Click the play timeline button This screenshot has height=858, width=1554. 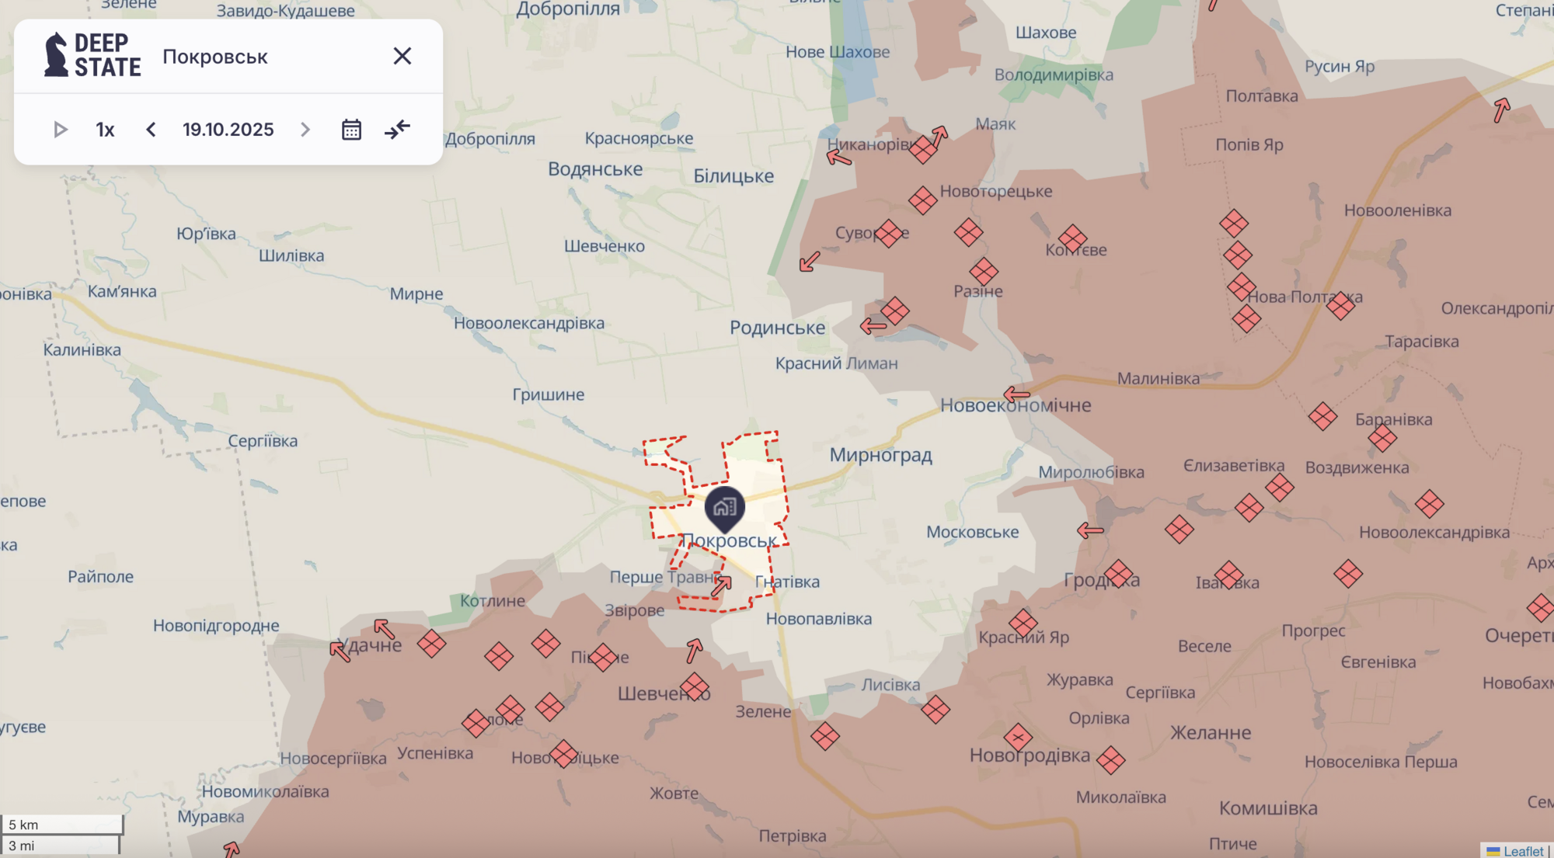(60, 130)
